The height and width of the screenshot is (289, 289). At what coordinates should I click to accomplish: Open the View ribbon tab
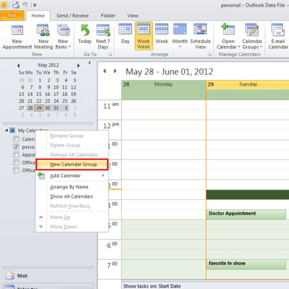(x=133, y=16)
